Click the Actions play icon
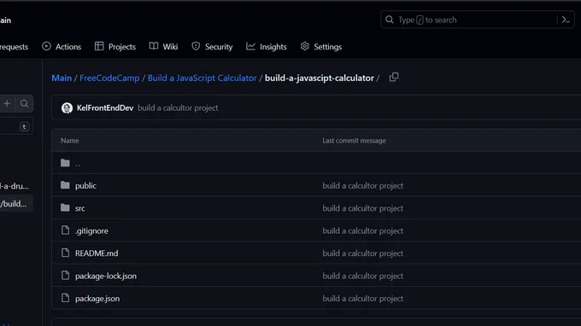Viewport: 581px width, 326px height. [x=46, y=46]
